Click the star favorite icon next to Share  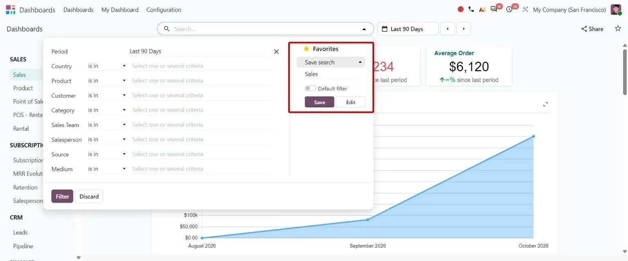click(618, 29)
